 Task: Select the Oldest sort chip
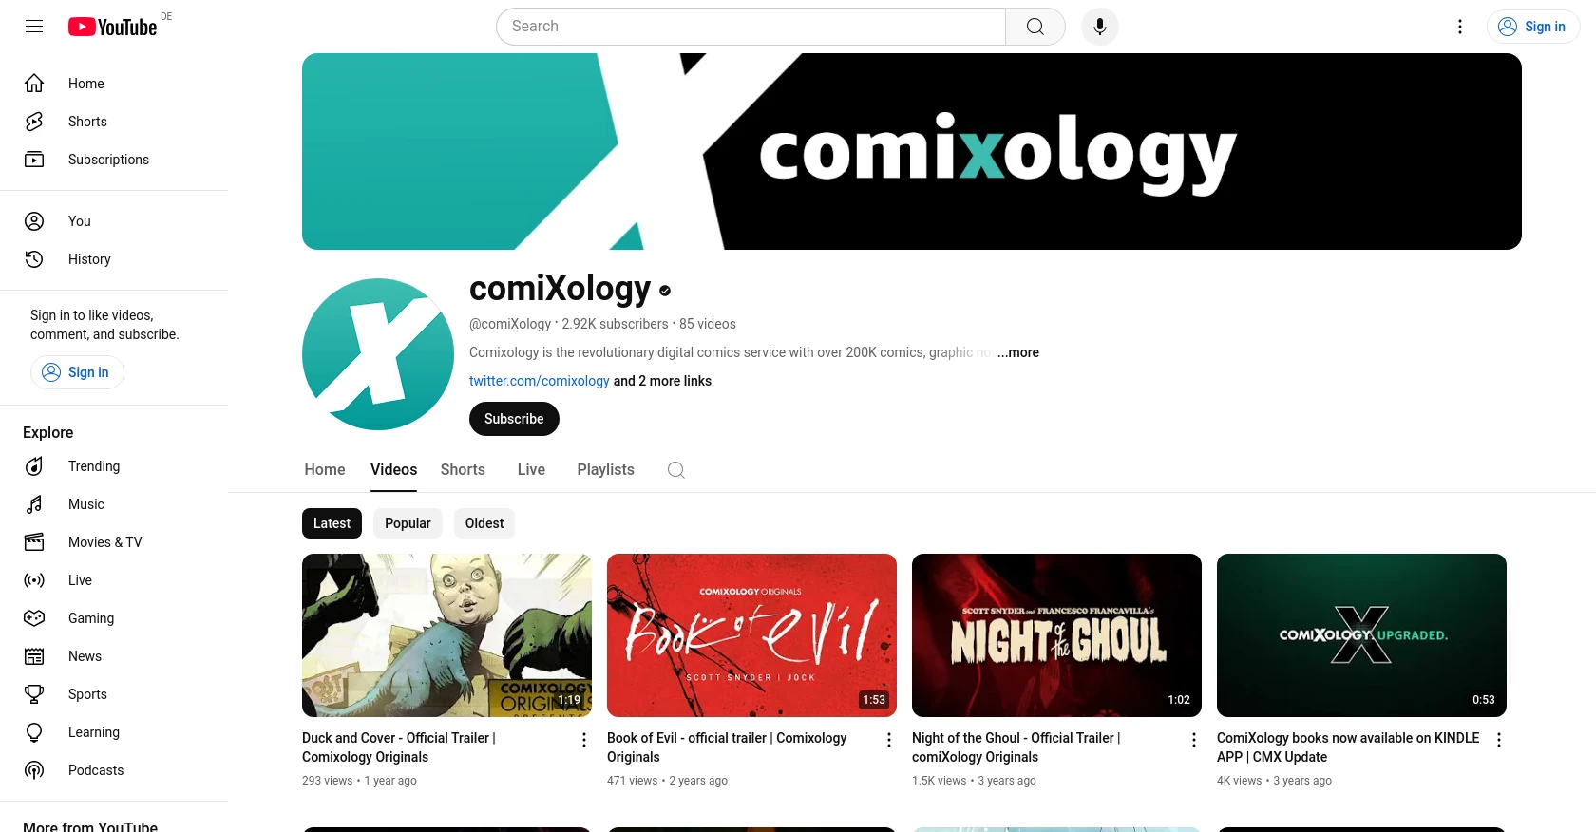484,523
